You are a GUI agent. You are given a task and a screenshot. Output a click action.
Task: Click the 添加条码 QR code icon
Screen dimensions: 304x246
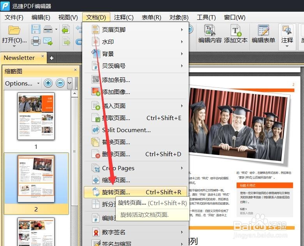pos(95,79)
